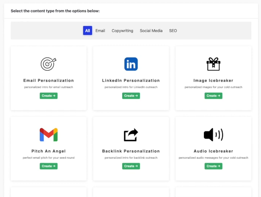Click the Gmail icon for Pitch An Angel
This screenshot has width=261, height=197.
[x=49, y=135]
